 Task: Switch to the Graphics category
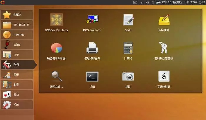coord(17,75)
